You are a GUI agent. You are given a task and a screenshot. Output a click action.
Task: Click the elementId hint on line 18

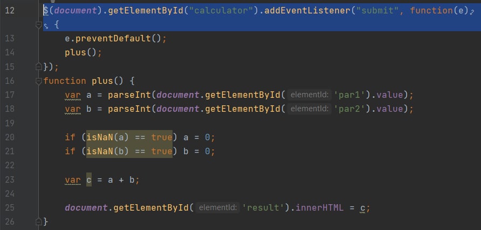coord(309,109)
